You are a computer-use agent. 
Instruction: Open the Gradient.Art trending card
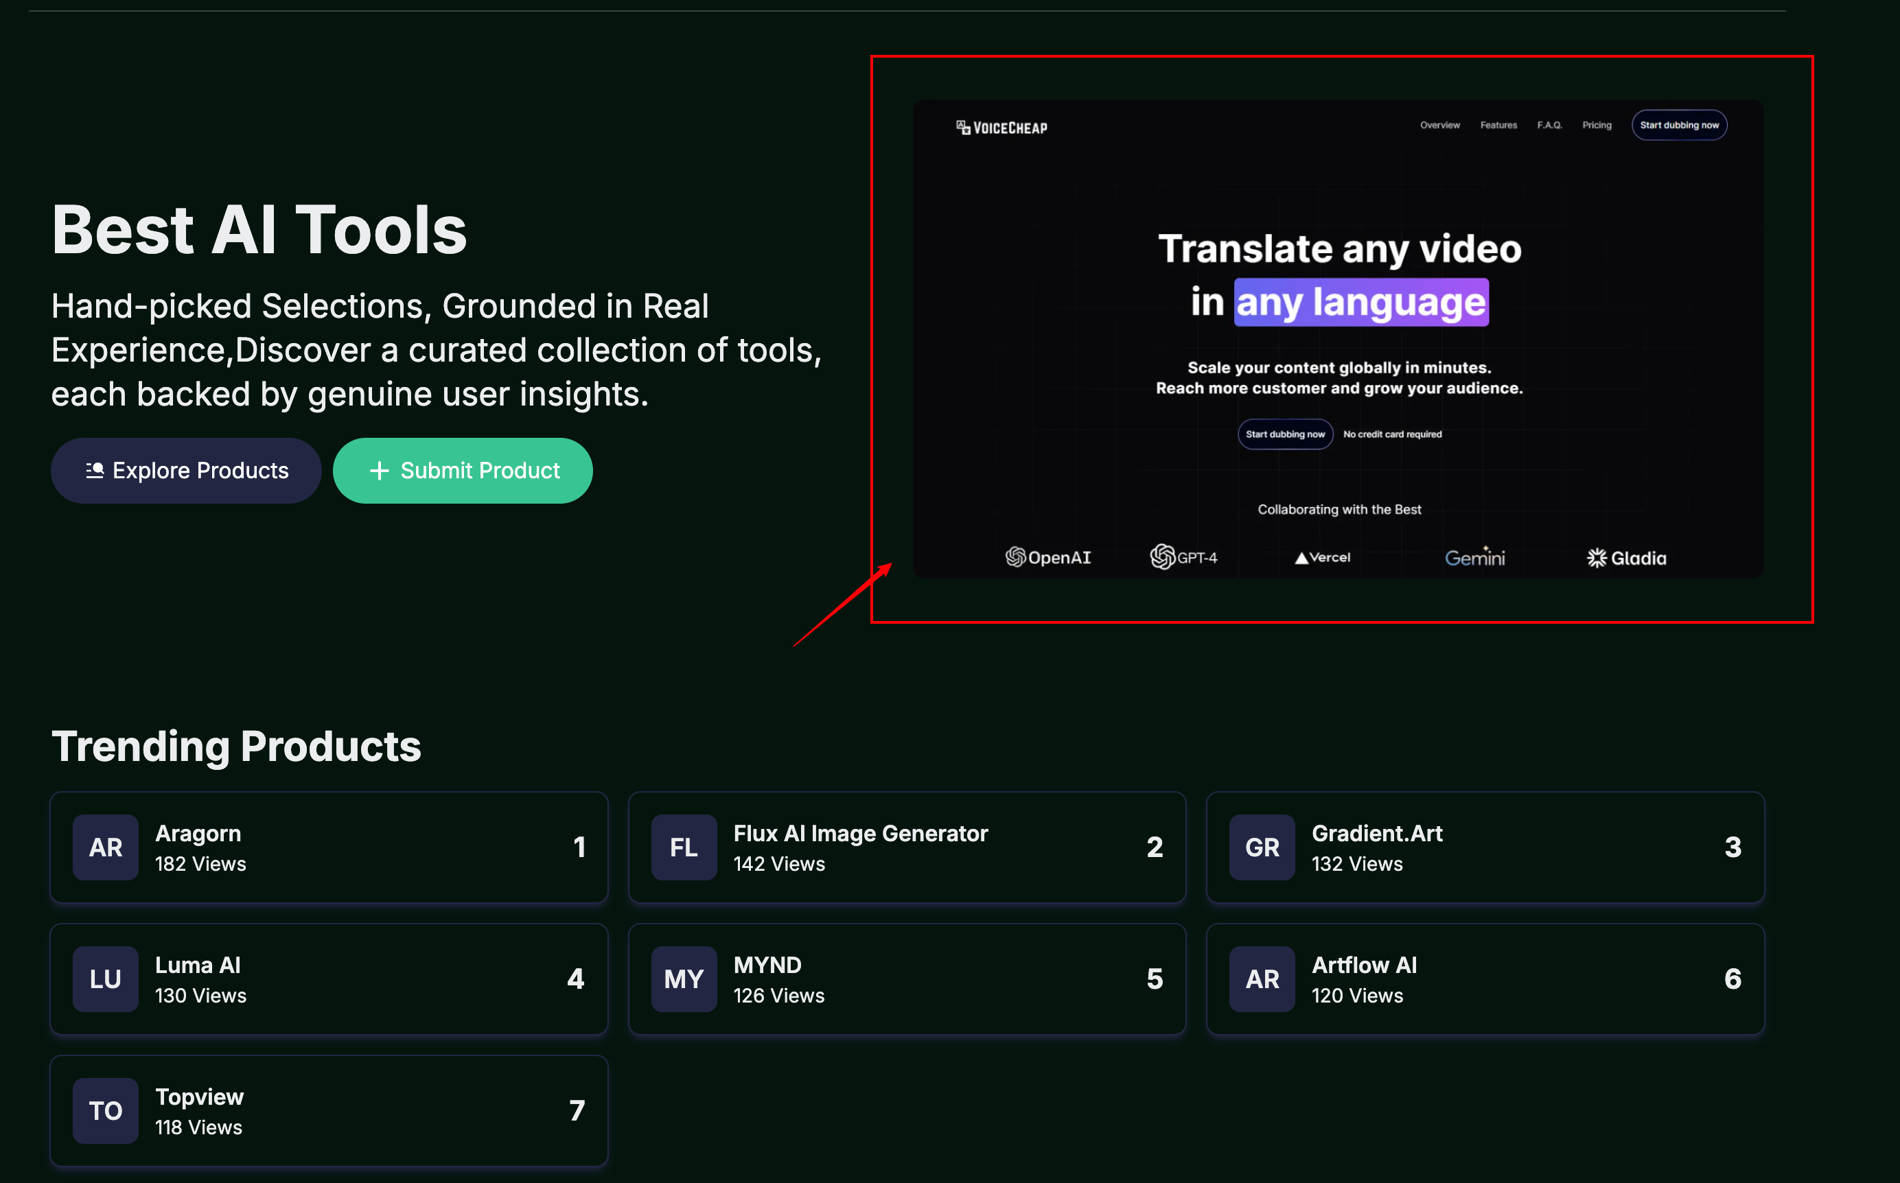[1485, 847]
